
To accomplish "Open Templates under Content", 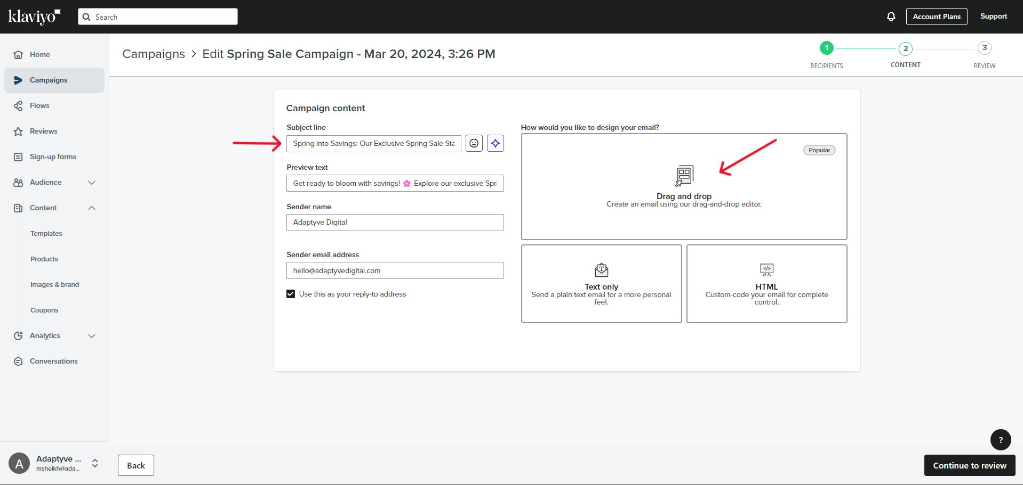I will (x=46, y=234).
